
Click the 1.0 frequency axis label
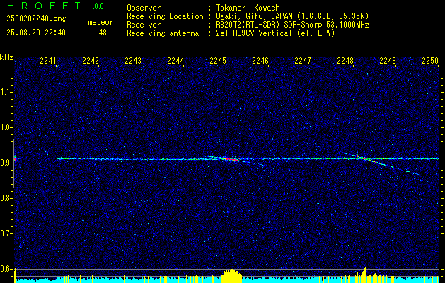5,128
